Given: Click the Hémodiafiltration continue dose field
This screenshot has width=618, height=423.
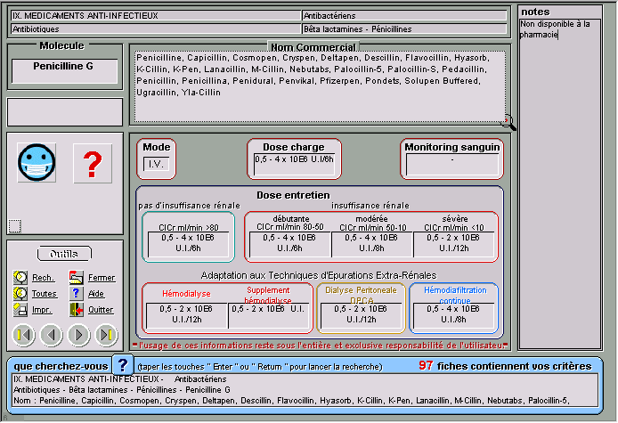Looking at the screenshot, I should pyautogui.click(x=453, y=316).
